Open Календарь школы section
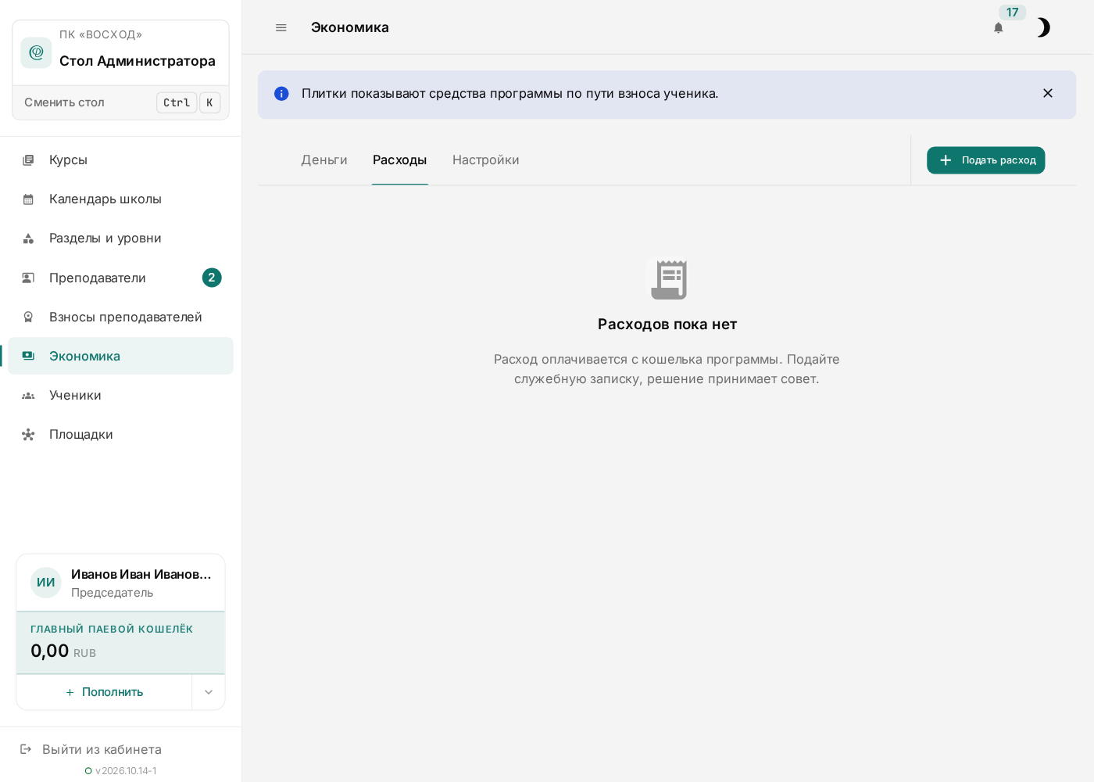Image resolution: width=1094 pixels, height=782 pixels. point(121,199)
